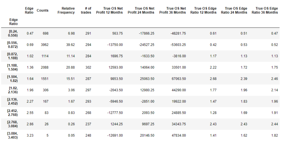Select Counts value 3962
281x142 pixels.
pyautogui.click(x=45, y=45)
